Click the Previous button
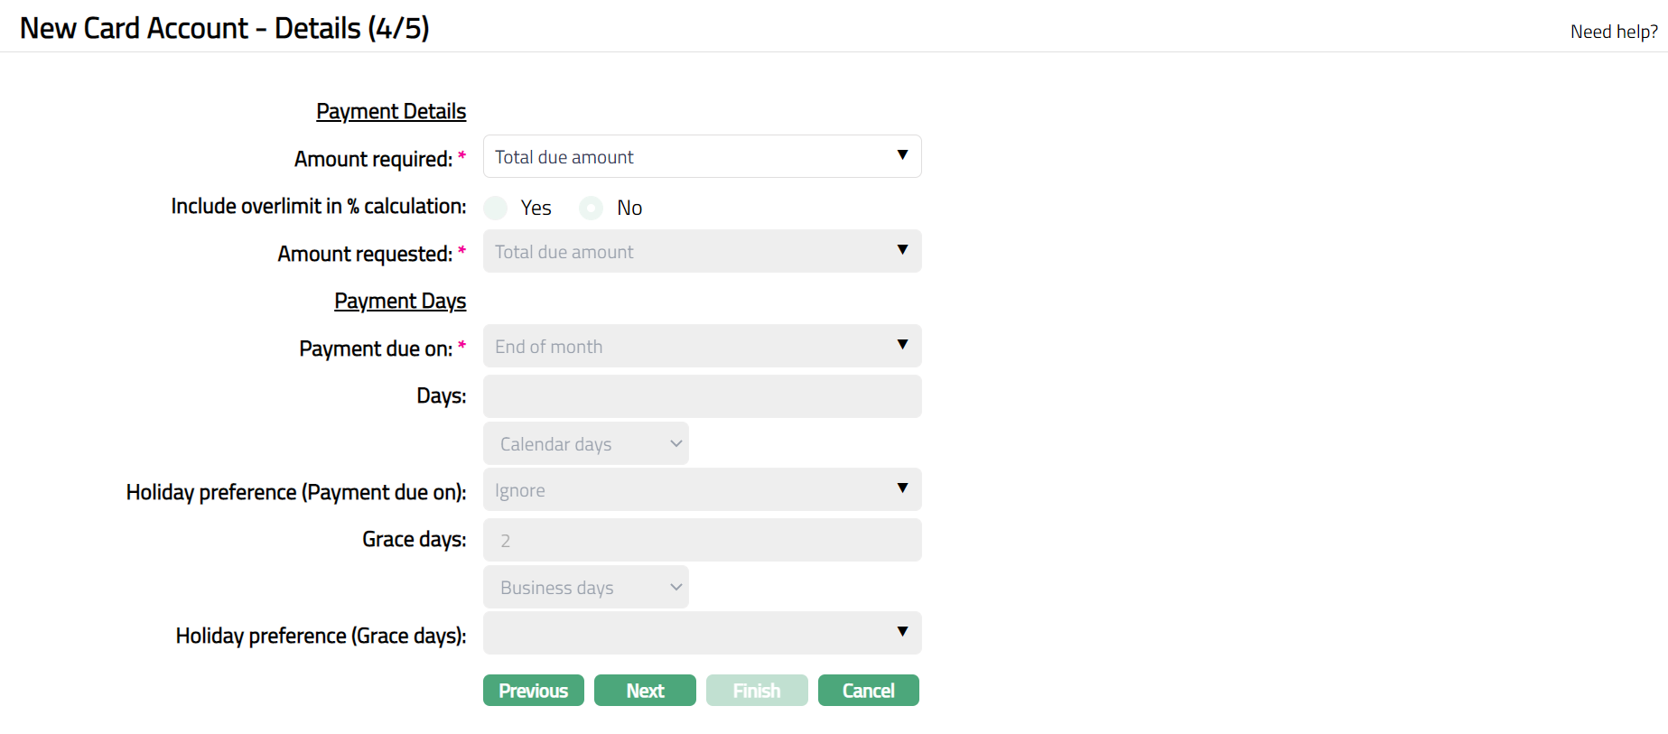This screenshot has width=1668, height=734. [533, 691]
